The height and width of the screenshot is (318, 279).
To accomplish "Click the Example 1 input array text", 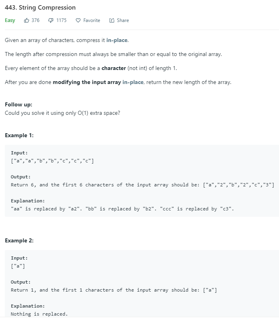I will 53,161.
